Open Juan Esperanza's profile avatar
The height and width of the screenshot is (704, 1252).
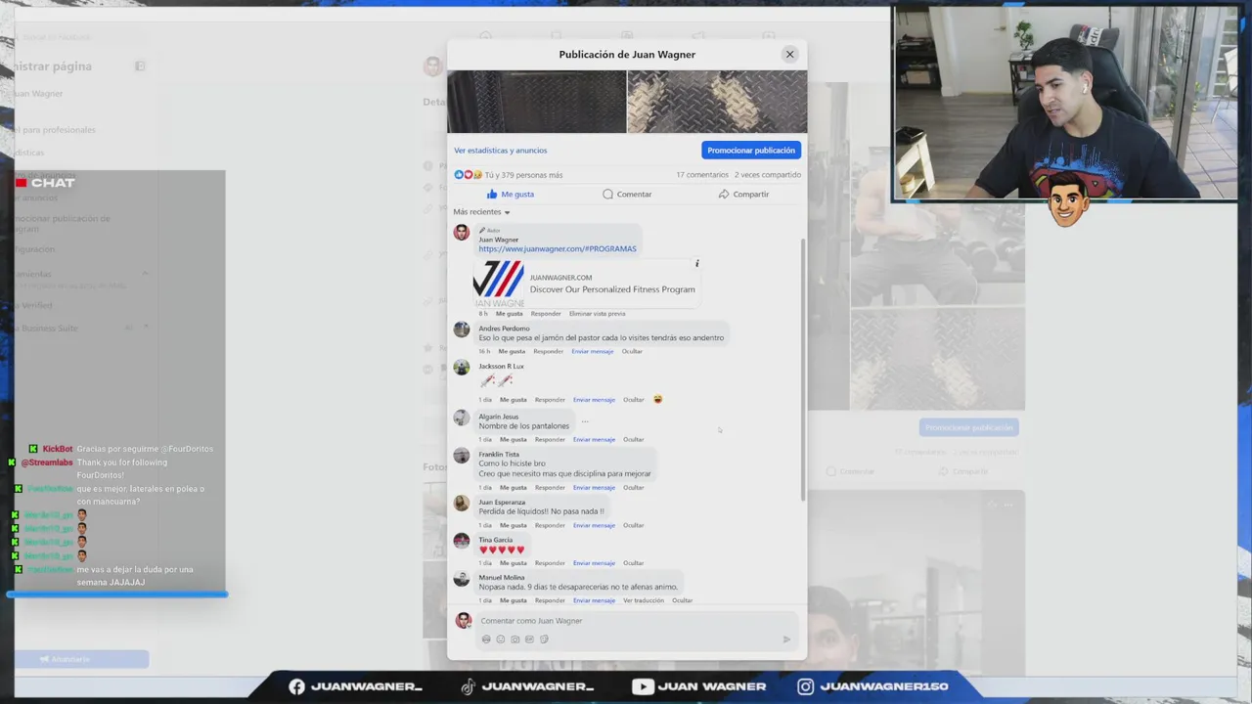462,504
